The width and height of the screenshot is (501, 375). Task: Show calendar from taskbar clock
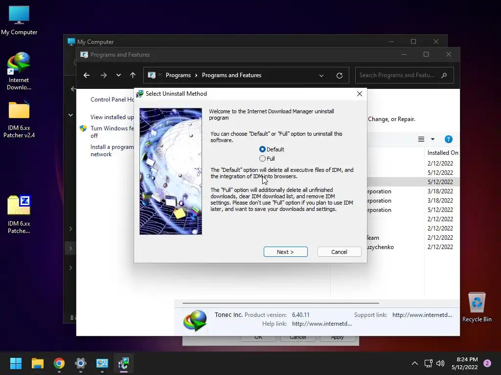tap(465, 363)
